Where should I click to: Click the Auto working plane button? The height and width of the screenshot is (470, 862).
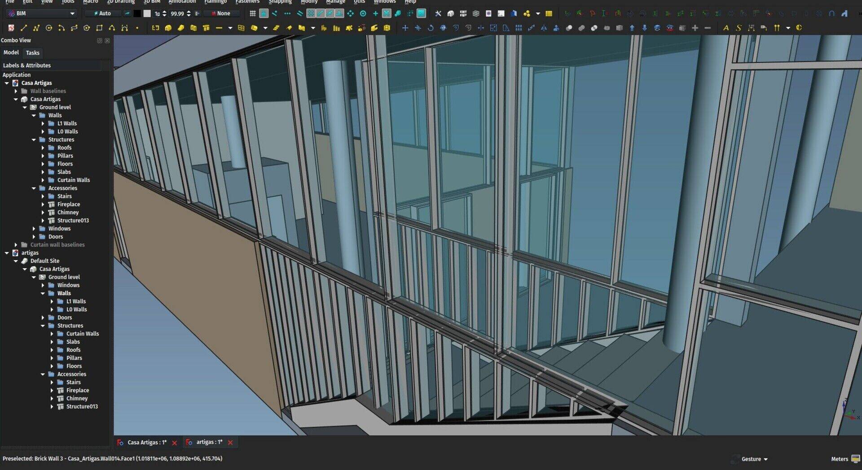pyautogui.click(x=102, y=13)
